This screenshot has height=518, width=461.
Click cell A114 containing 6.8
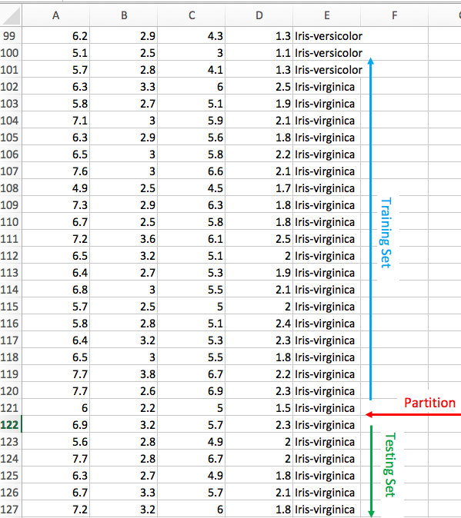(x=56, y=290)
